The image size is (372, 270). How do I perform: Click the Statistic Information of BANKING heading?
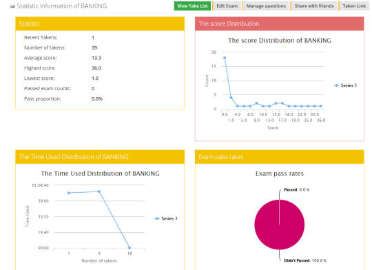(62, 6)
